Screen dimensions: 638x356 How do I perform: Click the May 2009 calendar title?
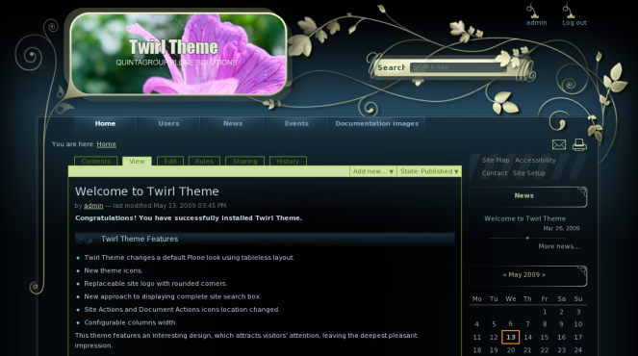point(524,275)
